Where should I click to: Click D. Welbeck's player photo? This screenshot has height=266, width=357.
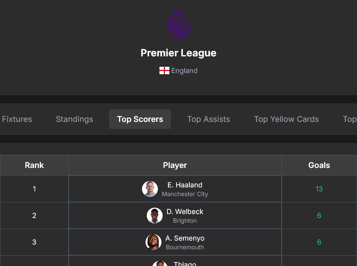pyautogui.click(x=155, y=216)
